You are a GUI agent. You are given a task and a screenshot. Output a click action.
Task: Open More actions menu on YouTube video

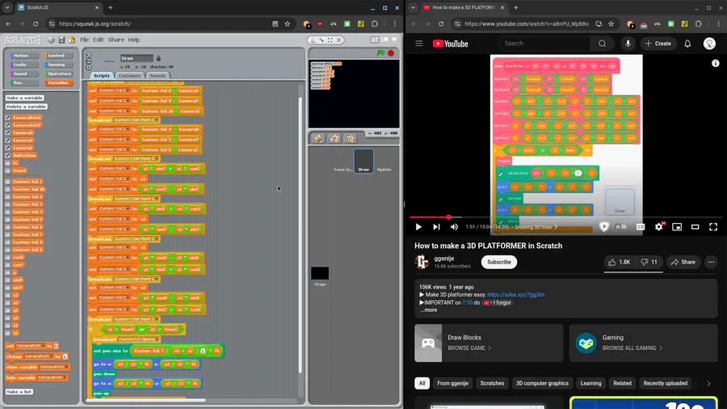click(711, 262)
